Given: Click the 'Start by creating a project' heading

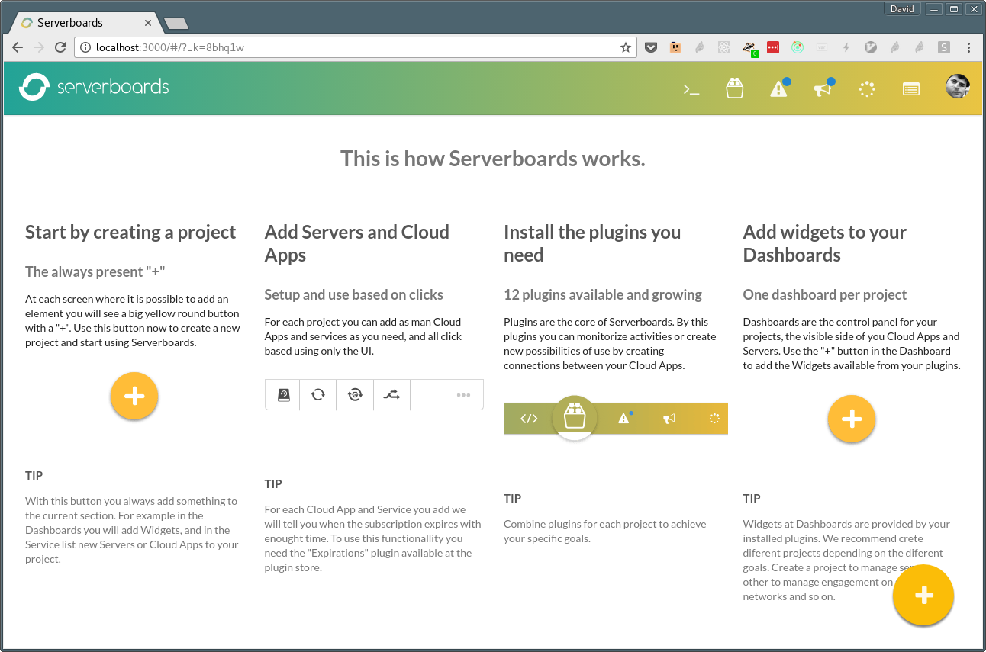Looking at the screenshot, I should point(130,232).
